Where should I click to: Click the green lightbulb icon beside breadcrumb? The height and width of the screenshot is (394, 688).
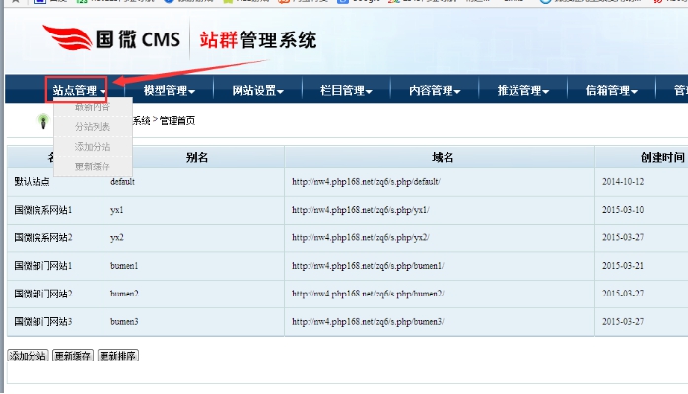pyautogui.click(x=42, y=121)
